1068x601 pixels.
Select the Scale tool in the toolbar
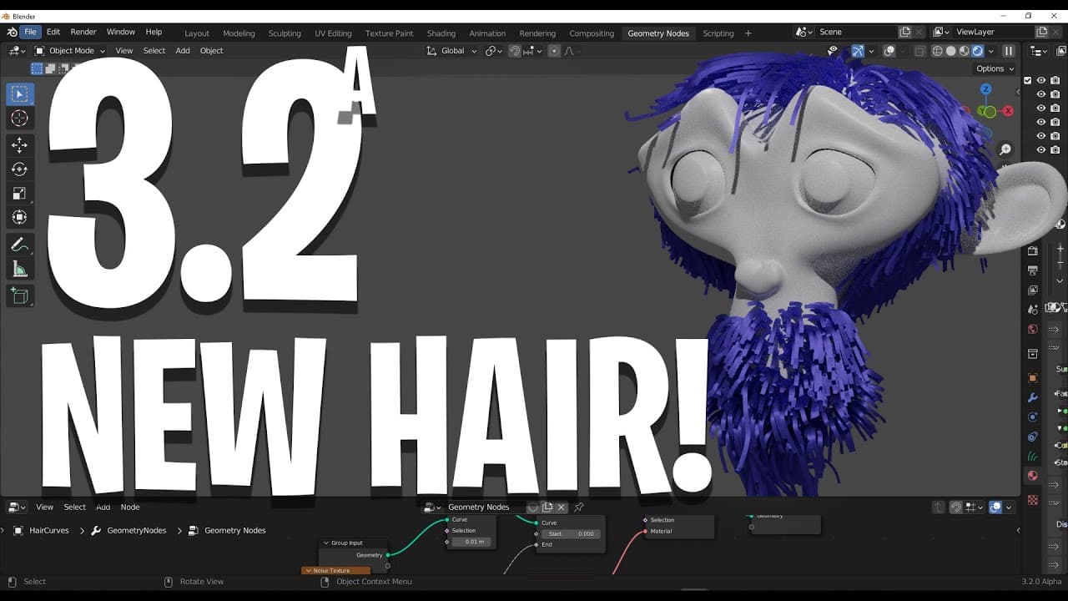(20, 194)
